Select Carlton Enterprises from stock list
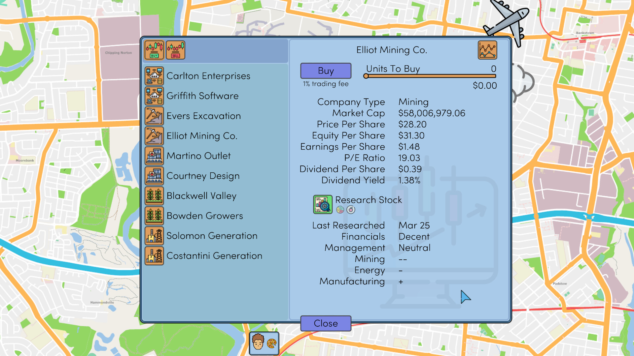 coord(208,75)
